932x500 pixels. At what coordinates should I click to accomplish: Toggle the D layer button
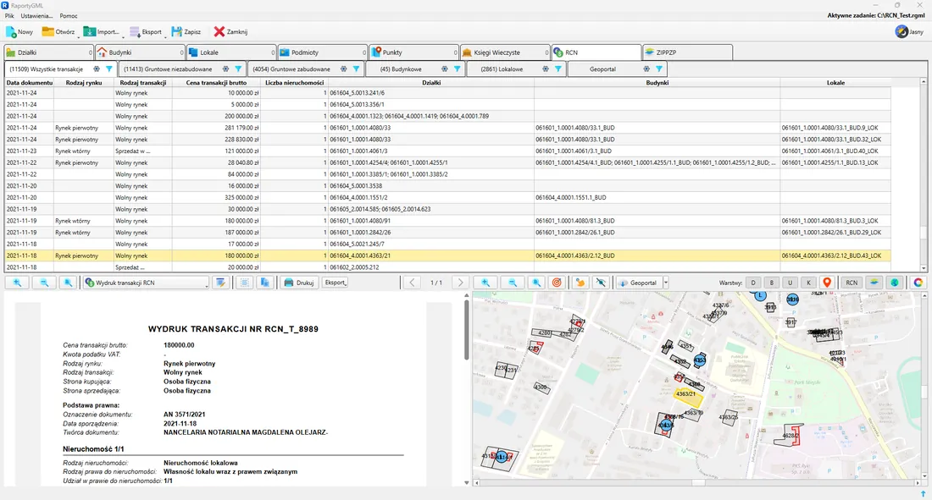tap(753, 283)
